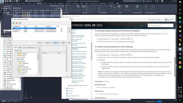Expand the Profile View node in styles tree

pyautogui.click(x=16, y=67)
